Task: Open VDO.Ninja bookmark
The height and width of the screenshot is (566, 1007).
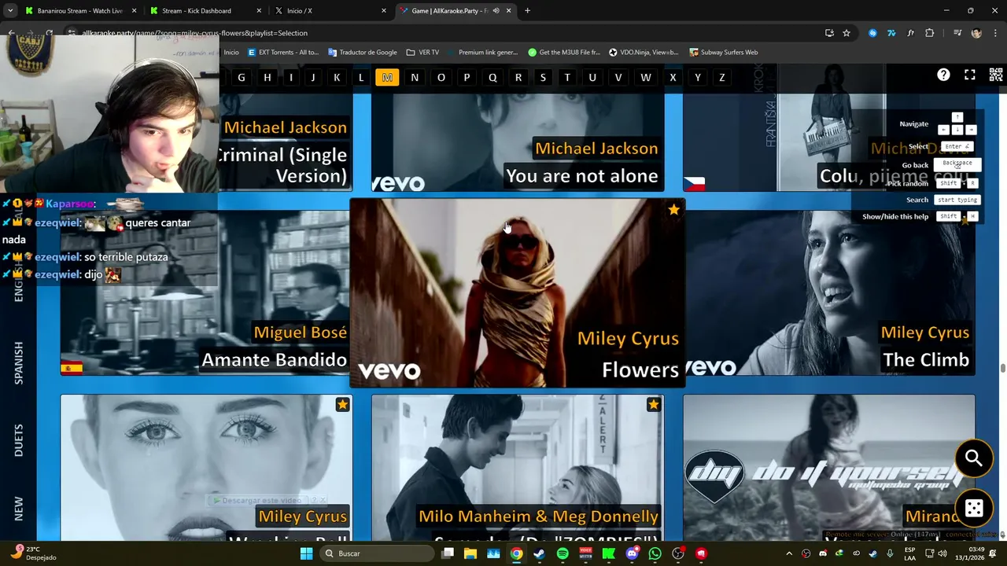Action: click(x=644, y=53)
